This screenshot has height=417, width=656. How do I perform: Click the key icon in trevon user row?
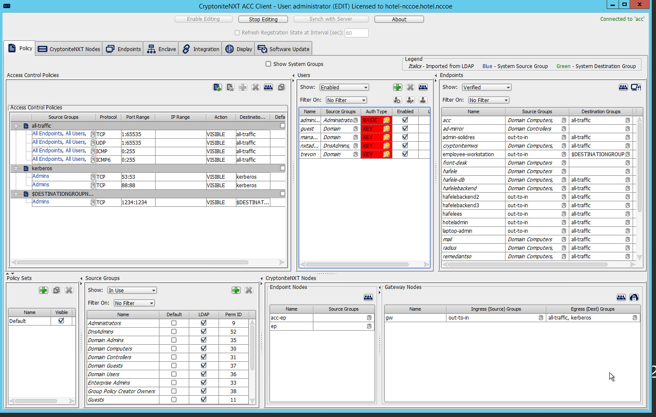386,154
